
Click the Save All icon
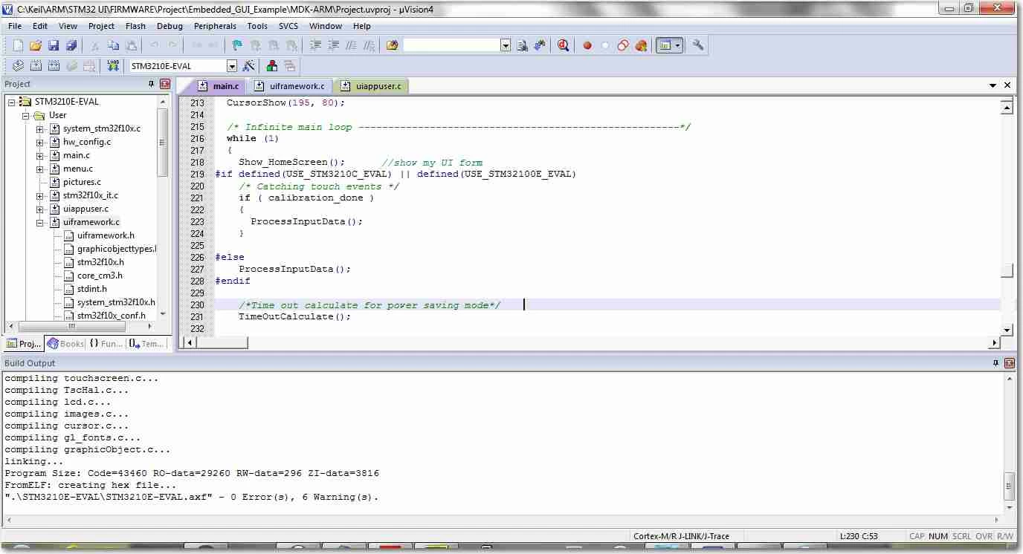coord(71,45)
